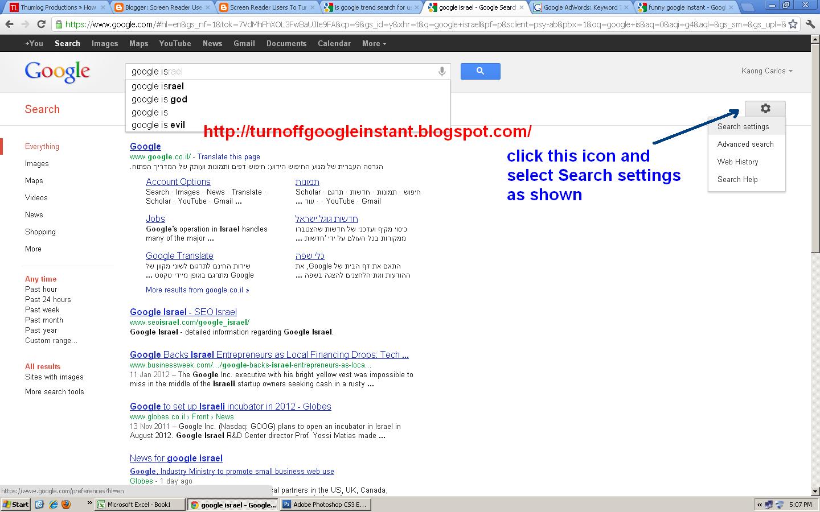This screenshot has width=820, height=512.
Task: Open the gear options menu
Action: 765,108
